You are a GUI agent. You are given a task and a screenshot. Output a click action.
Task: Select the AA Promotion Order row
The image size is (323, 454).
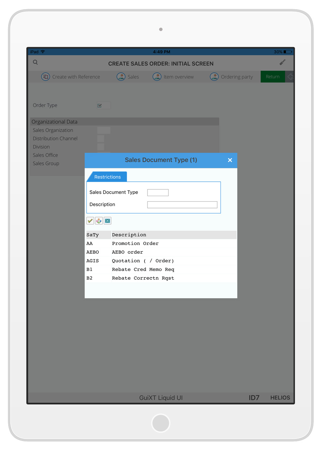[x=135, y=244]
